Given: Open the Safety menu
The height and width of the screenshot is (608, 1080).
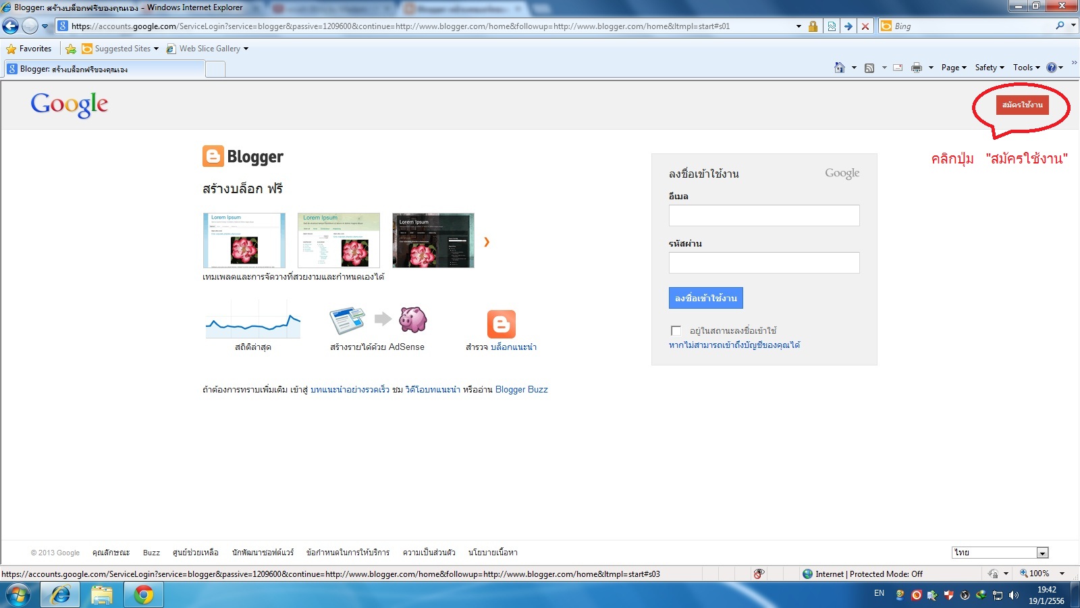Looking at the screenshot, I should (990, 68).
